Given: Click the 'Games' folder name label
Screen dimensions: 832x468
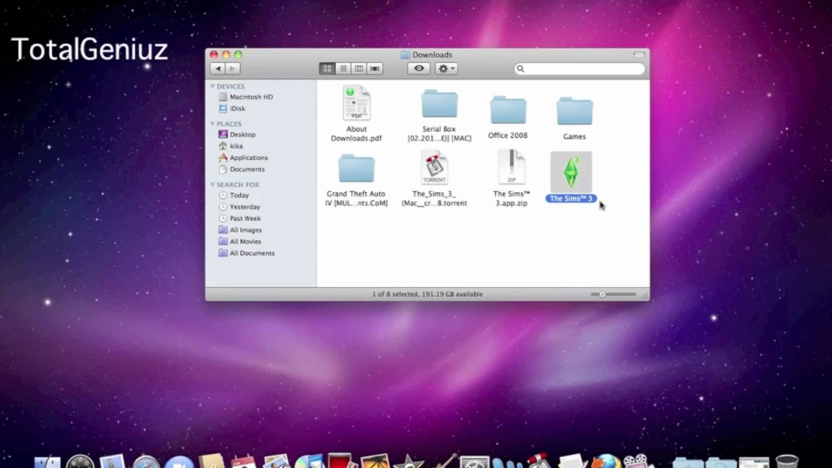Looking at the screenshot, I should [575, 136].
